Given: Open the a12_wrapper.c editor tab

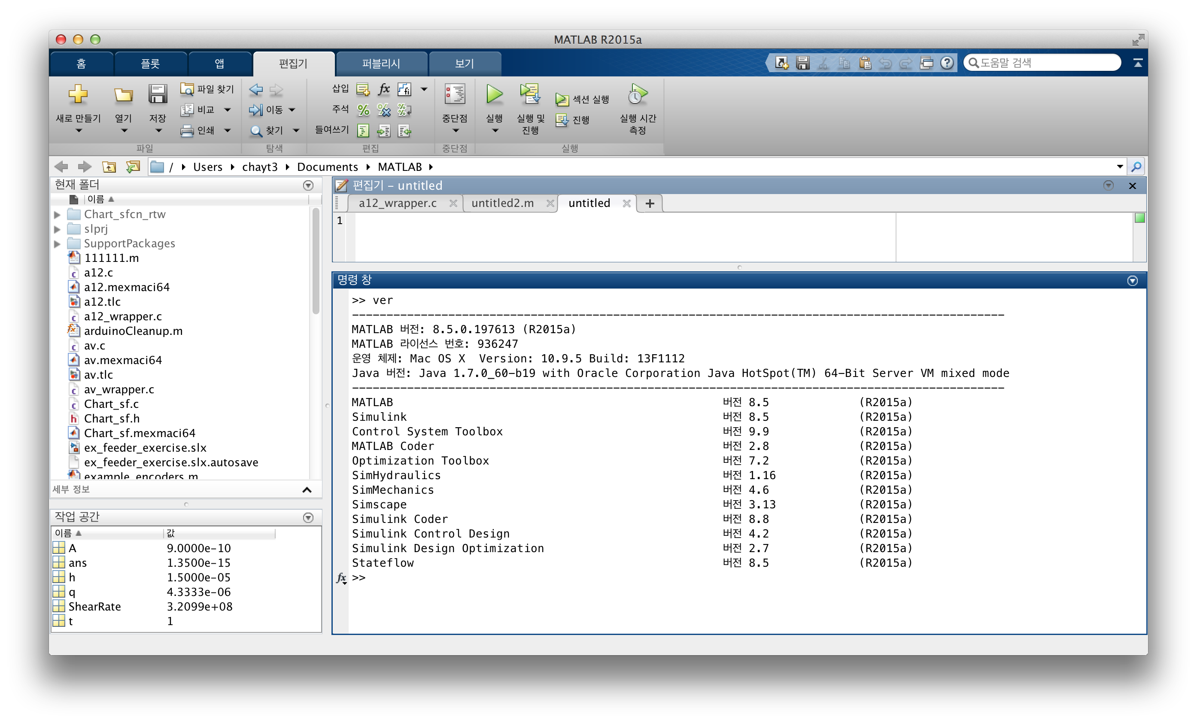Looking at the screenshot, I should (x=398, y=203).
